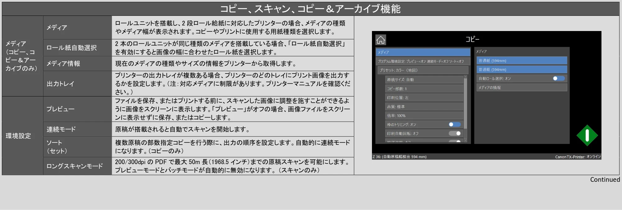
Task: Click the メディア heading in the right panel
Action: pyautogui.click(x=481, y=51)
